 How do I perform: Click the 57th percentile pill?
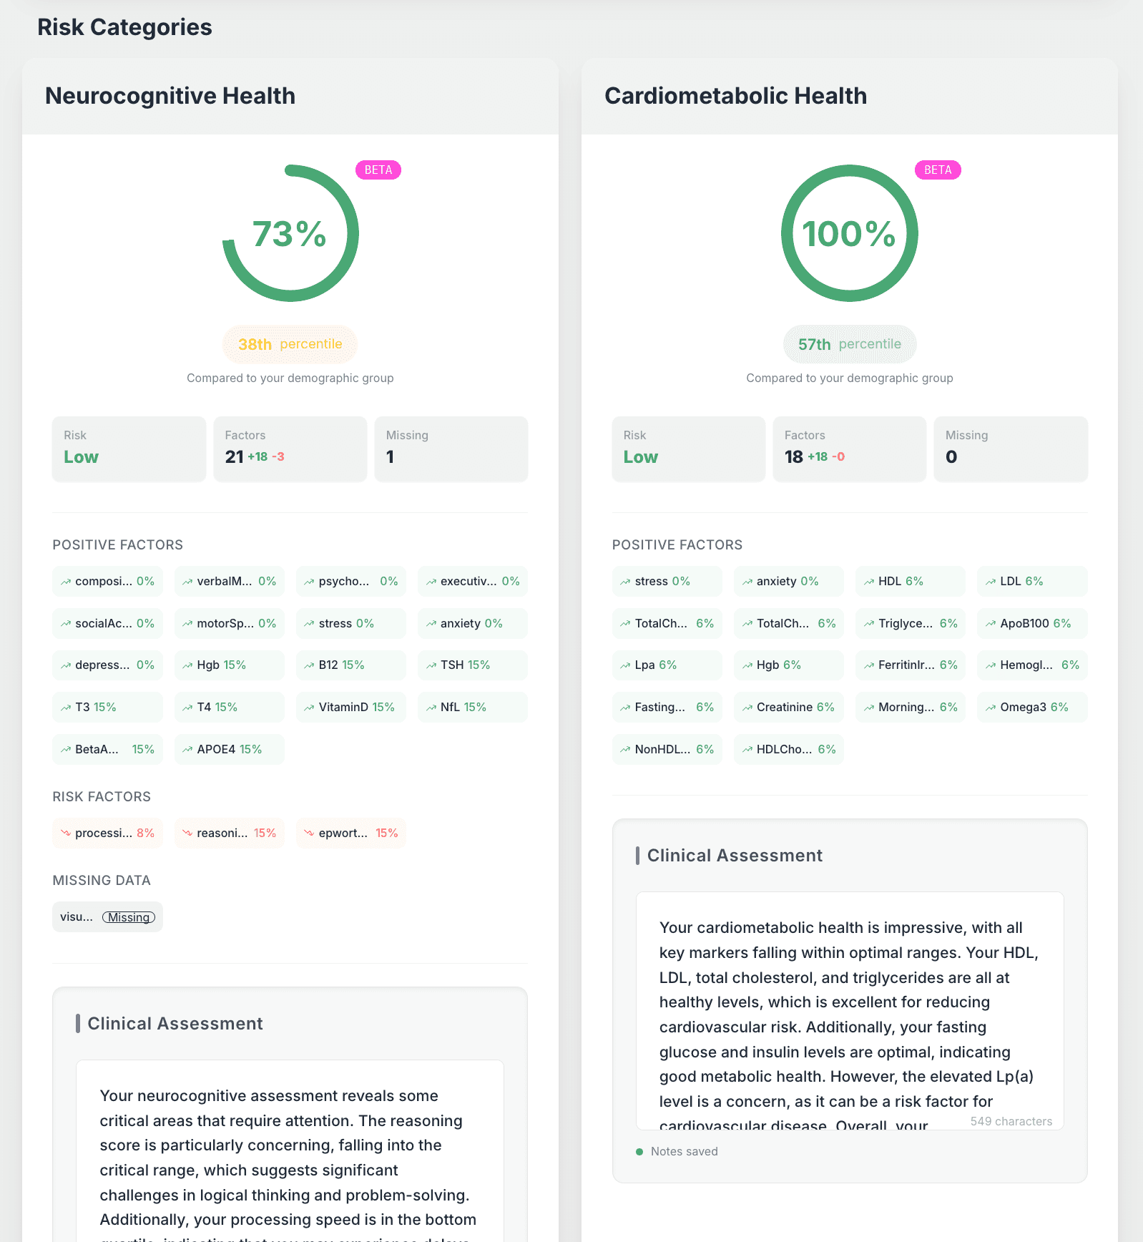(x=850, y=344)
